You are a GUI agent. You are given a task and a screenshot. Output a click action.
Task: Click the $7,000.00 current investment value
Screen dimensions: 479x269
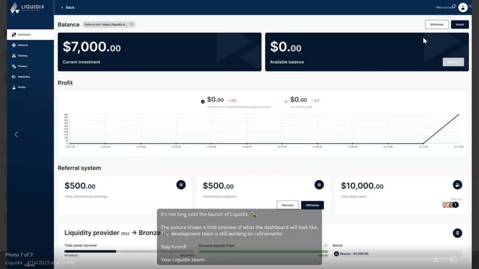coord(92,47)
